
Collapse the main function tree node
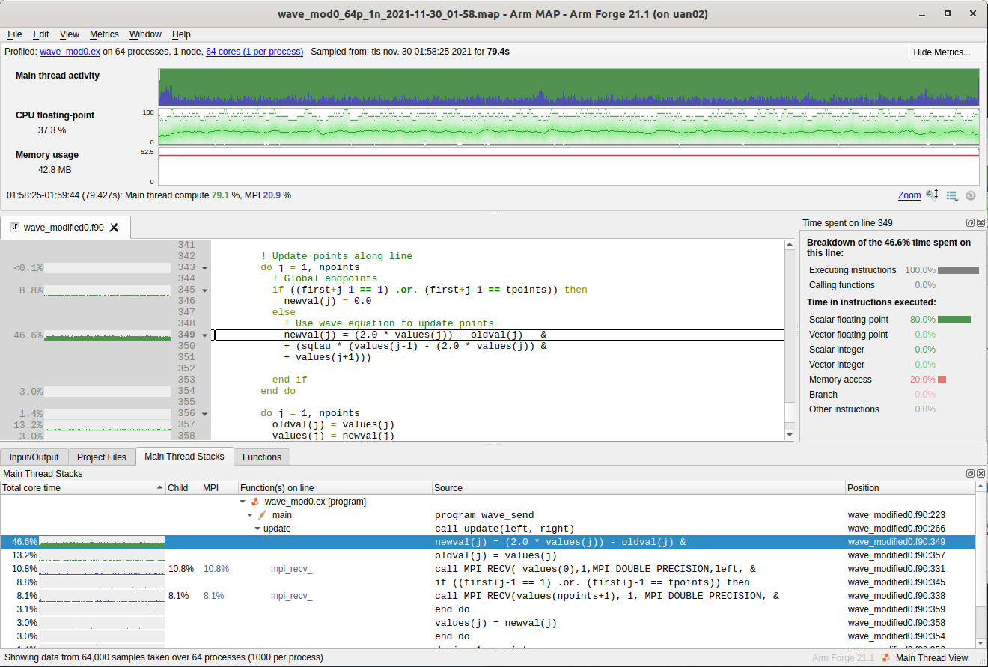point(251,515)
